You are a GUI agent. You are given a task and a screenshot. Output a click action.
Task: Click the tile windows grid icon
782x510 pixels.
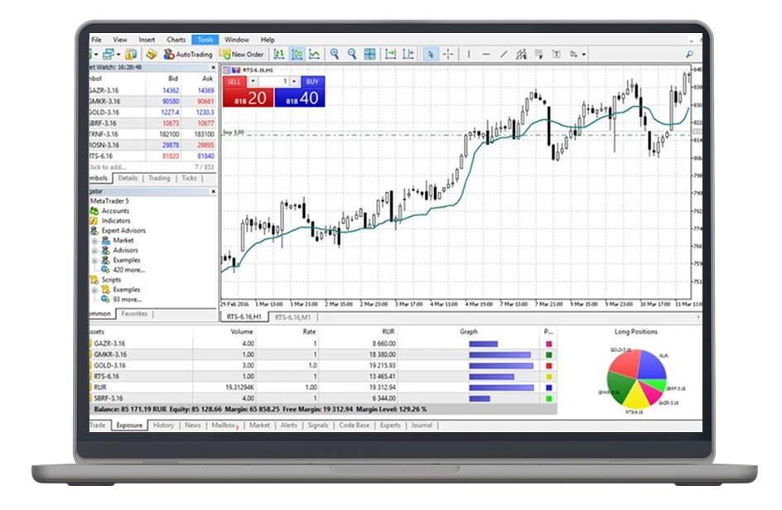369,54
